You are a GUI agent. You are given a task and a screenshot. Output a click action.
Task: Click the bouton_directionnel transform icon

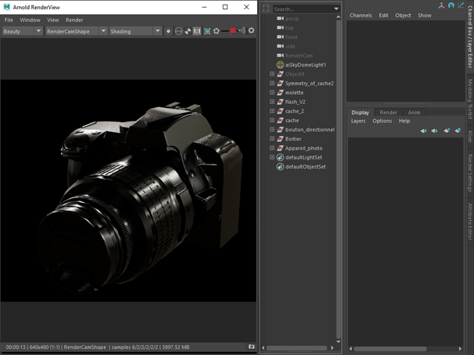(x=280, y=130)
